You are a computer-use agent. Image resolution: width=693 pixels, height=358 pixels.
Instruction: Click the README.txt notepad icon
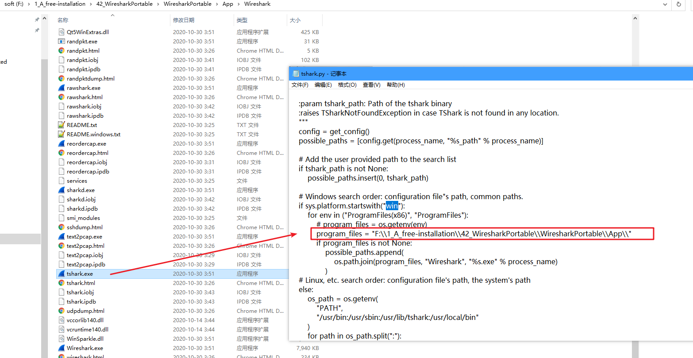[62, 125]
